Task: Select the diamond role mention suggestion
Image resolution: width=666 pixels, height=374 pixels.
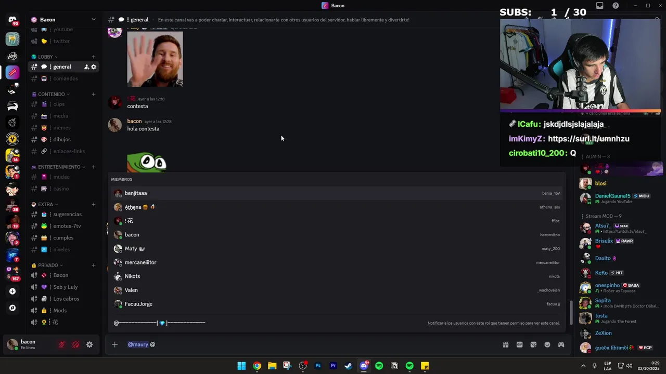Action: pyautogui.click(x=337, y=323)
